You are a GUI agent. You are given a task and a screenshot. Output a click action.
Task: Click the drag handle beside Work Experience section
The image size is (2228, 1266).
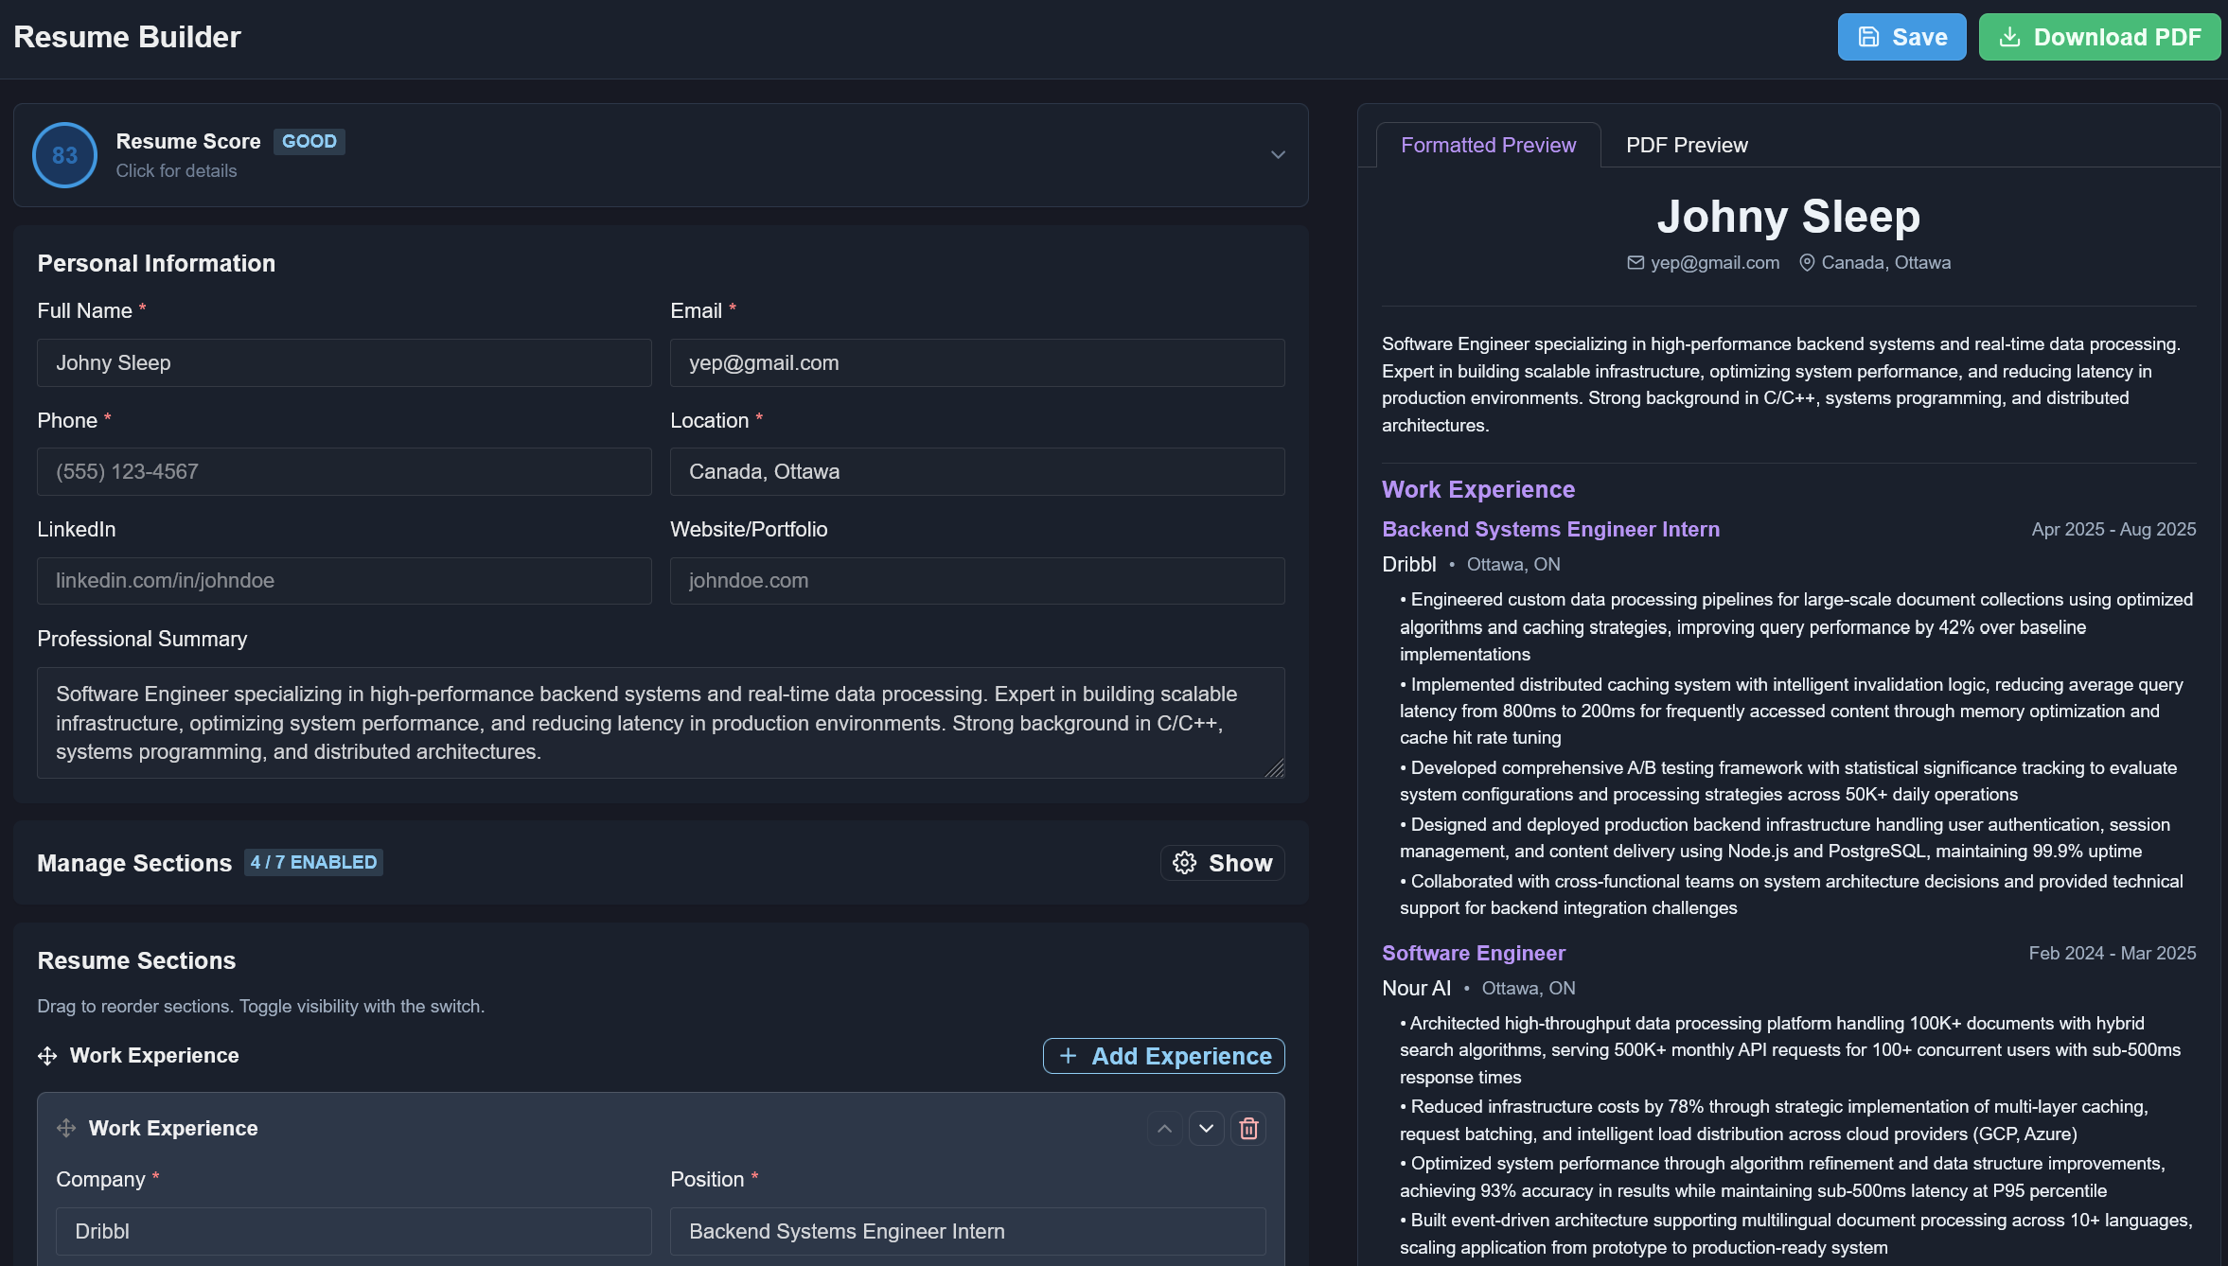45,1055
